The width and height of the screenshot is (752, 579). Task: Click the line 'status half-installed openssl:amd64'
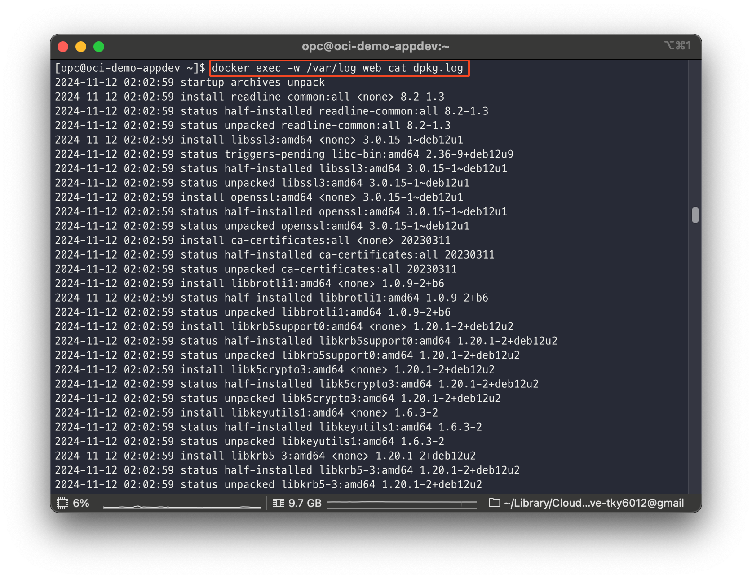(x=281, y=212)
